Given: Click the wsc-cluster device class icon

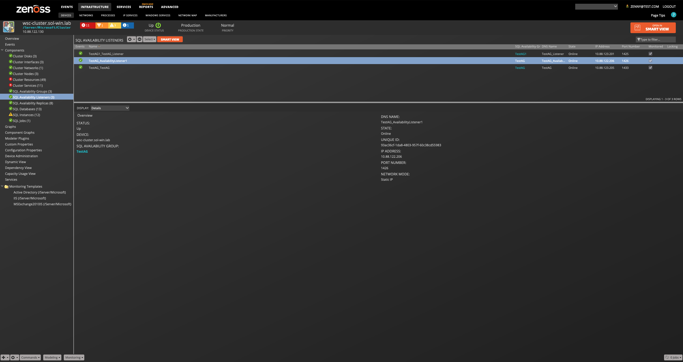Looking at the screenshot, I should coord(9,27).
